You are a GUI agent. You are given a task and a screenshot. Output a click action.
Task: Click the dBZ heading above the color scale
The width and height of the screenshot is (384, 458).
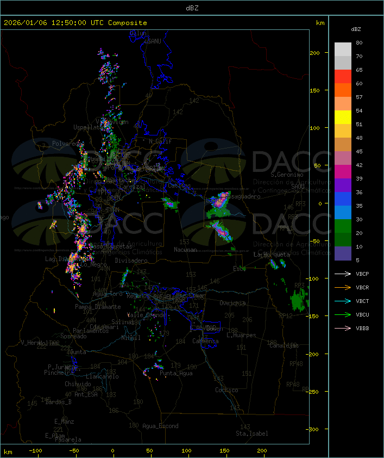coord(356,29)
